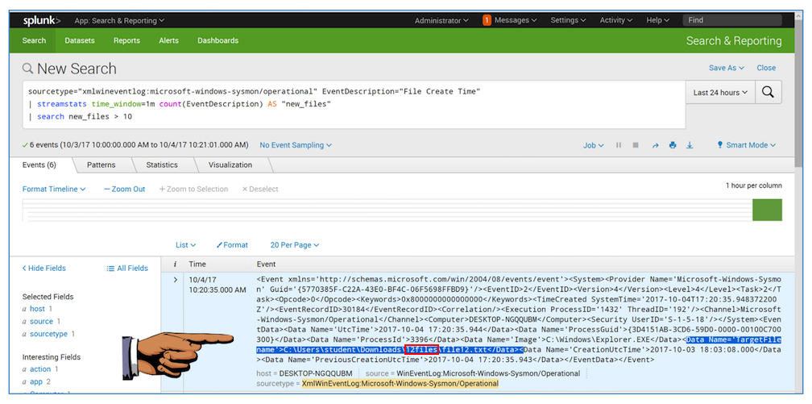Open No Event Sampling dropdown
The image size is (812, 404).
(296, 145)
